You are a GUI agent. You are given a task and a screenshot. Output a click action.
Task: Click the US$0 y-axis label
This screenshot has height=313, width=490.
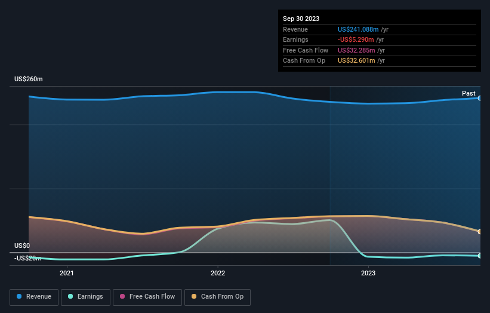point(22,246)
